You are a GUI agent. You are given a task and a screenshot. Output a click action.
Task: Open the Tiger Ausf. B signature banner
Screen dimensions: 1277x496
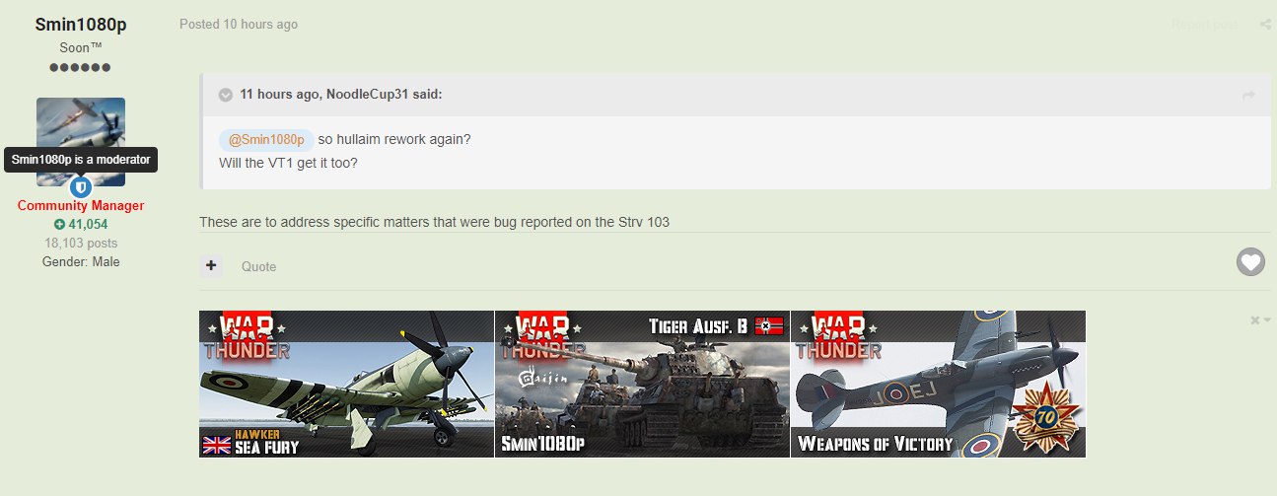pyautogui.click(x=642, y=385)
